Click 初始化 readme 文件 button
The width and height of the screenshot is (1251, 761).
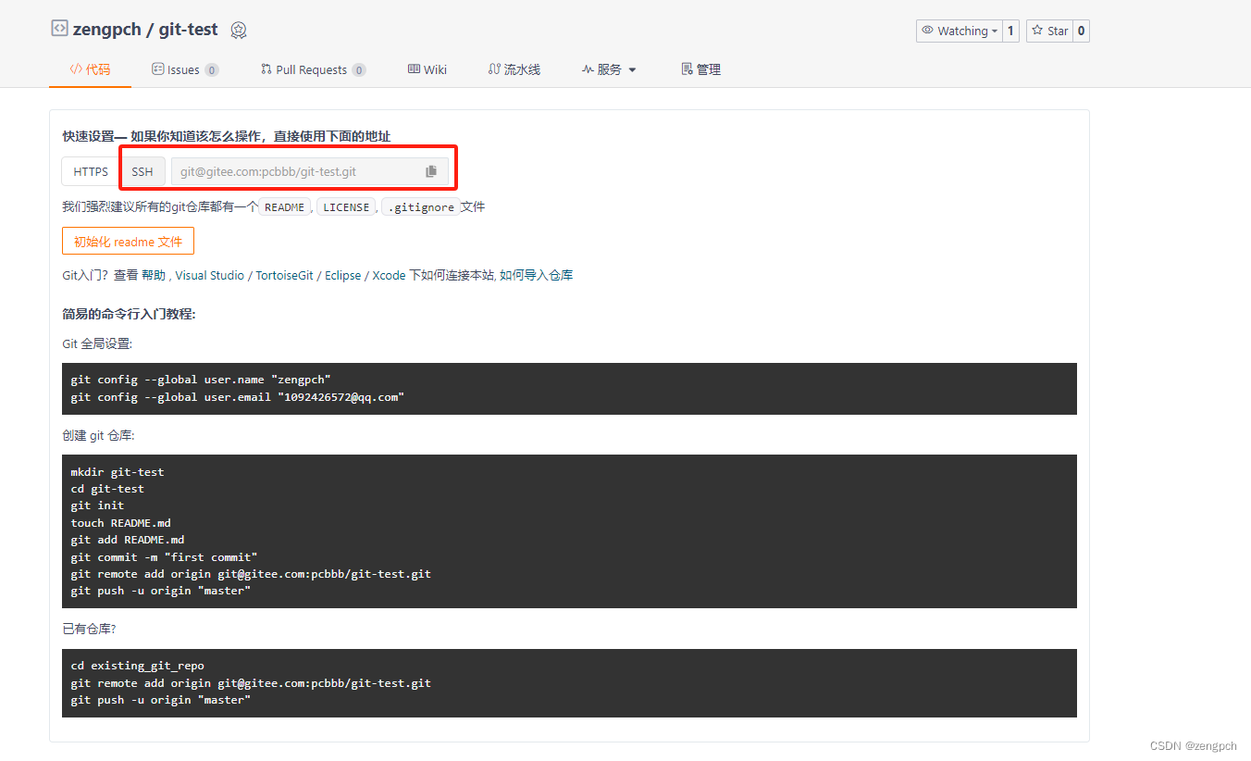tap(128, 241)
